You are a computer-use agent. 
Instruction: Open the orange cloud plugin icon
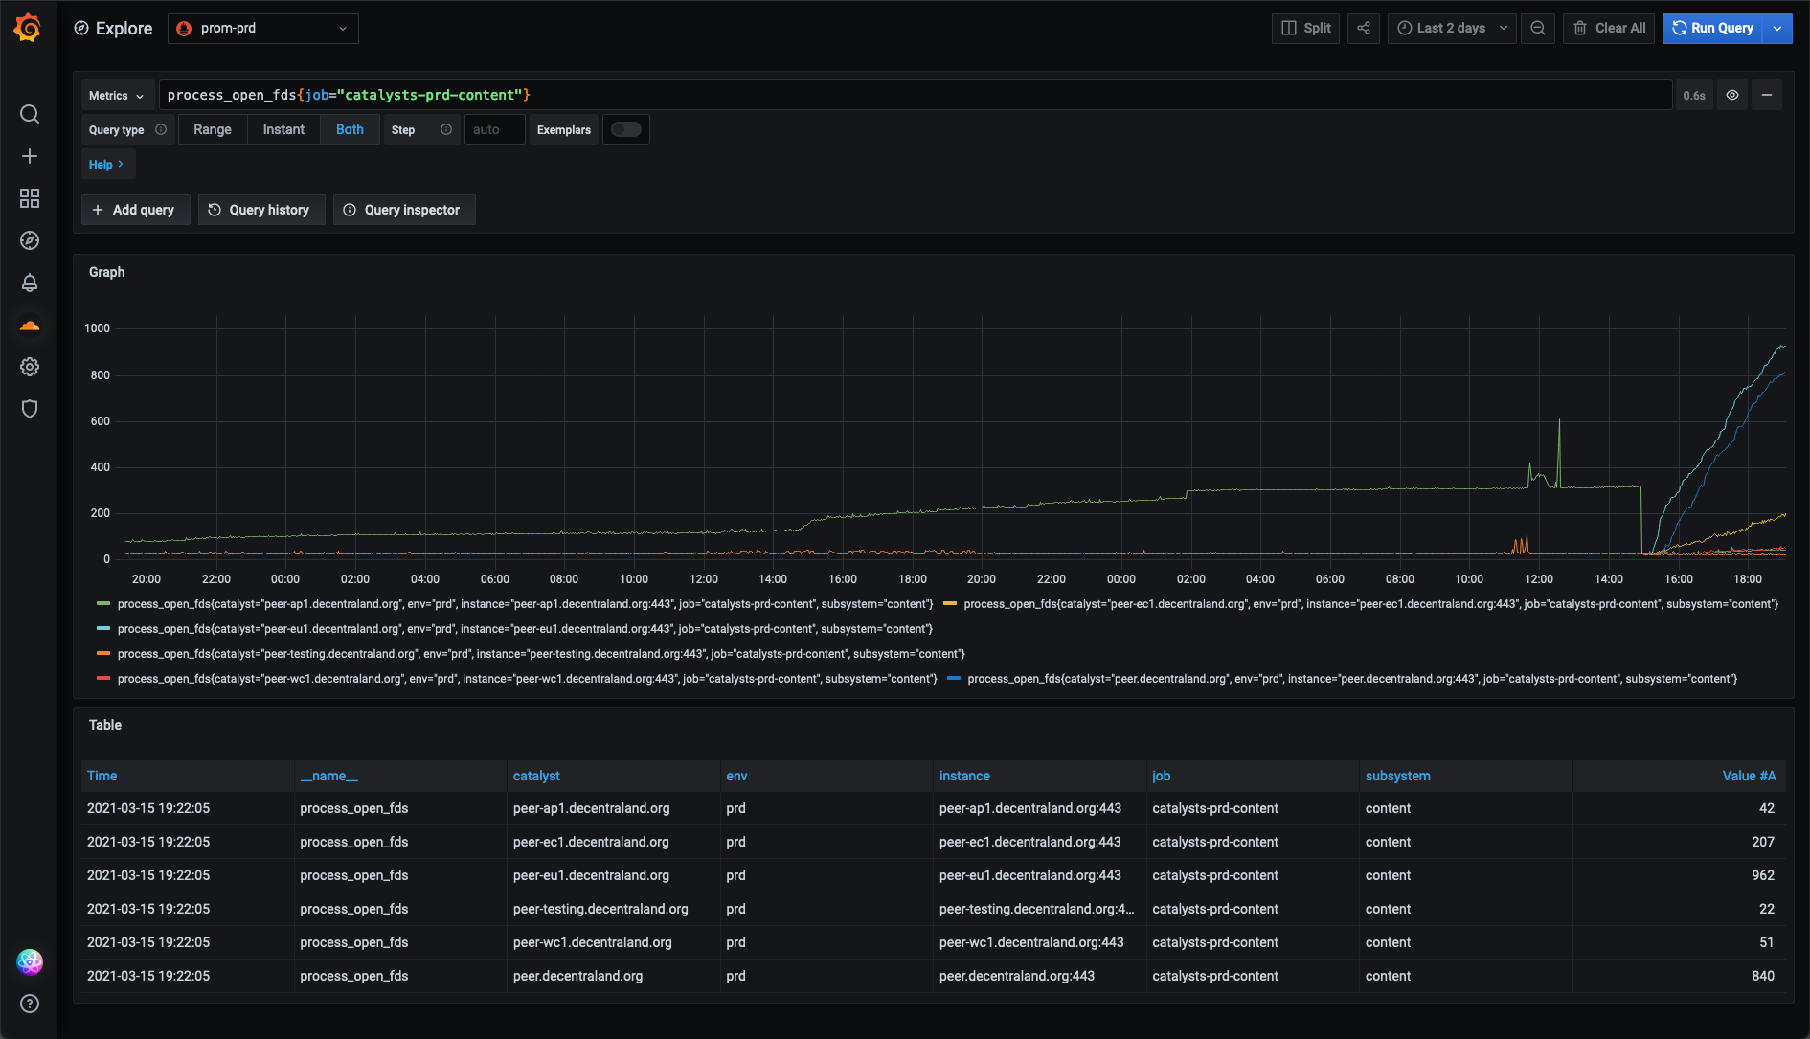pyautogui.click(x=30, y=326)
